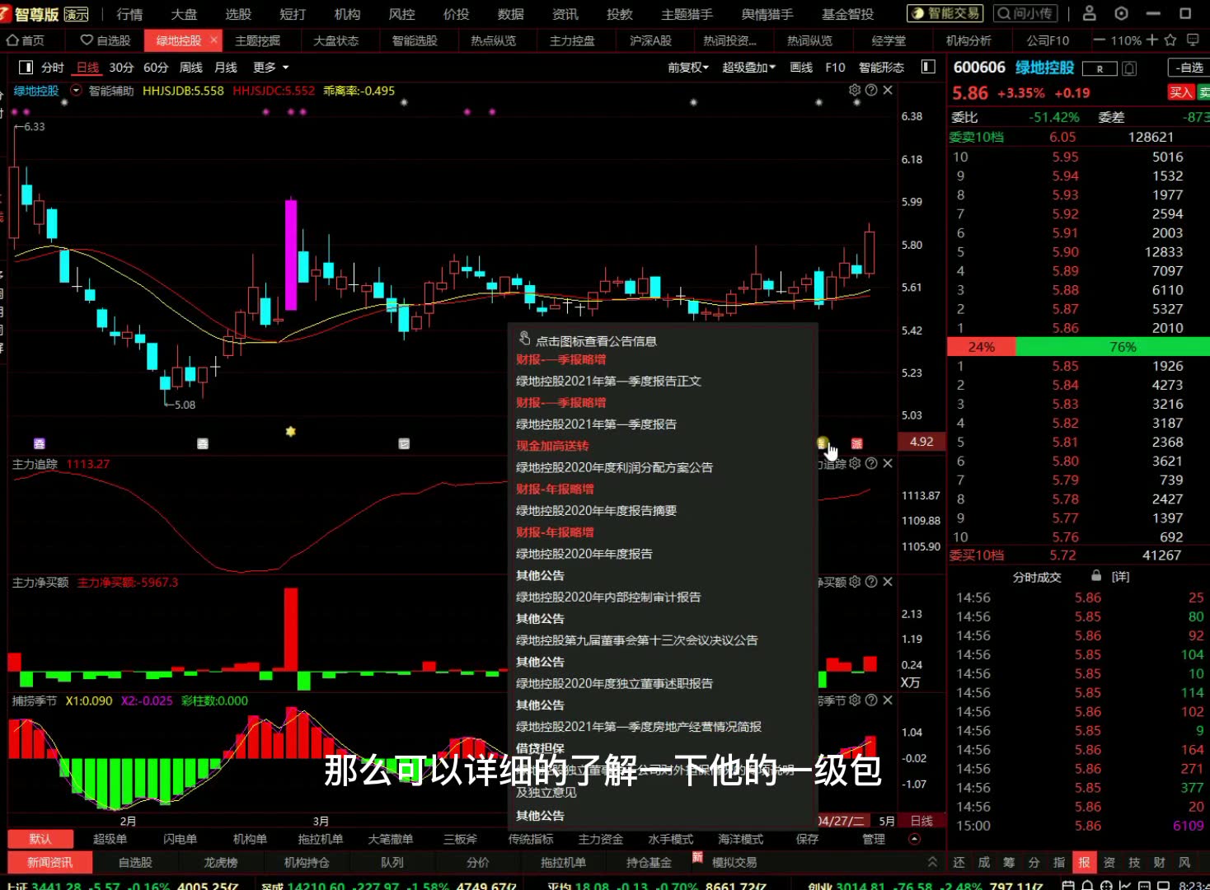Close the main chart indicator header

(888, 90)
